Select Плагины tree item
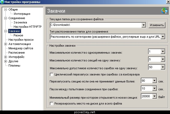 pyautogui.click(x=14, y=66)
